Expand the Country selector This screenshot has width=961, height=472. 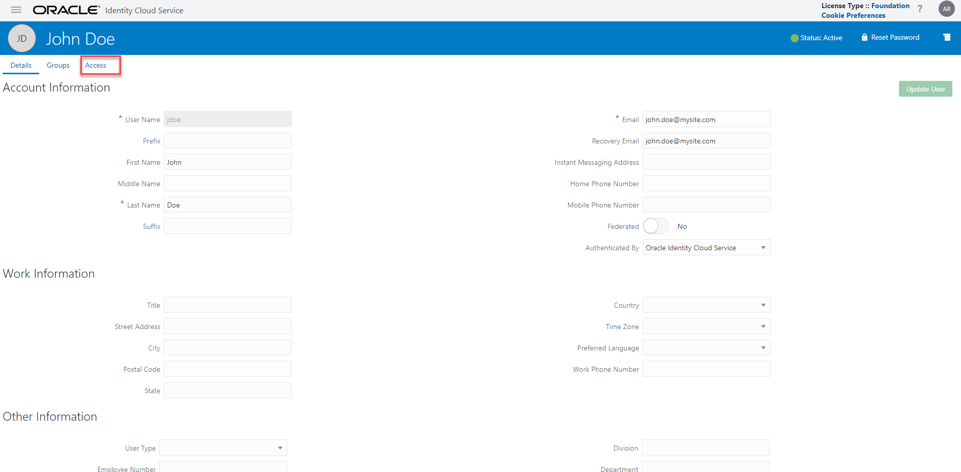point(763,305)
